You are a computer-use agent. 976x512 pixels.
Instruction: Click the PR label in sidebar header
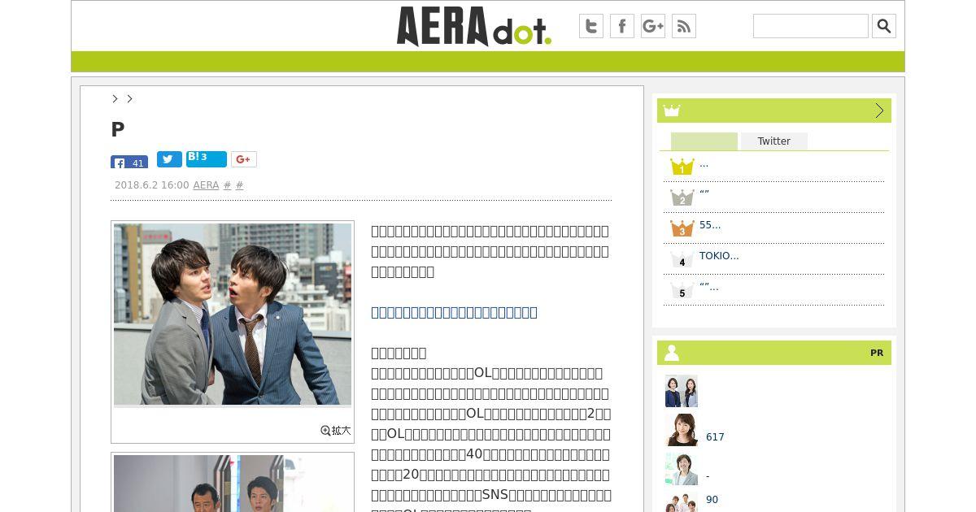click(877, 353)
